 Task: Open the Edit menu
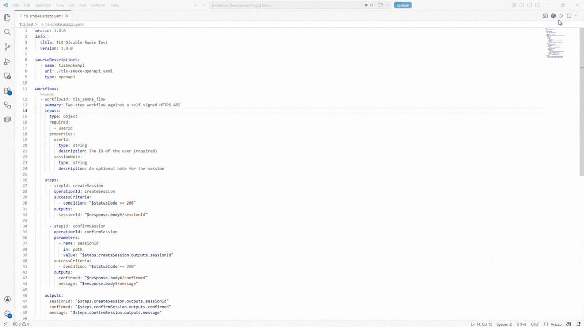[x=27, y=5]
